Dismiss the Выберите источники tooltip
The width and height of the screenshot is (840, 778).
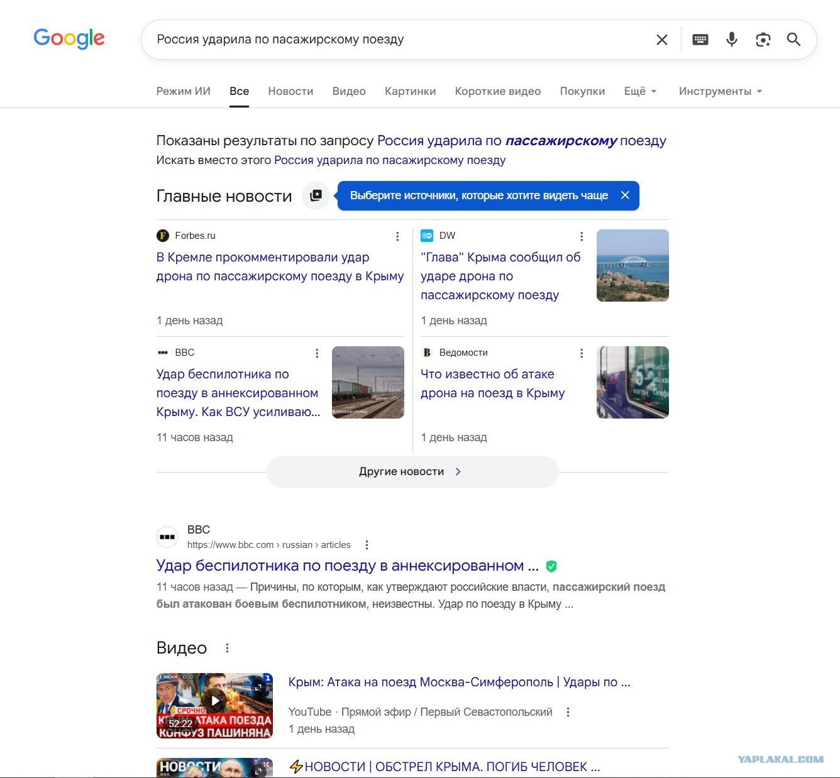pyautogui.click(x=625, y=195)
